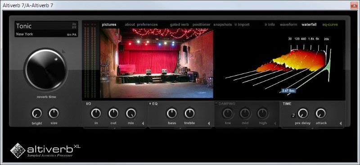Click the I/O in knob
The width and height of the screenshot is (360, 165).
[x=96, y=114]
